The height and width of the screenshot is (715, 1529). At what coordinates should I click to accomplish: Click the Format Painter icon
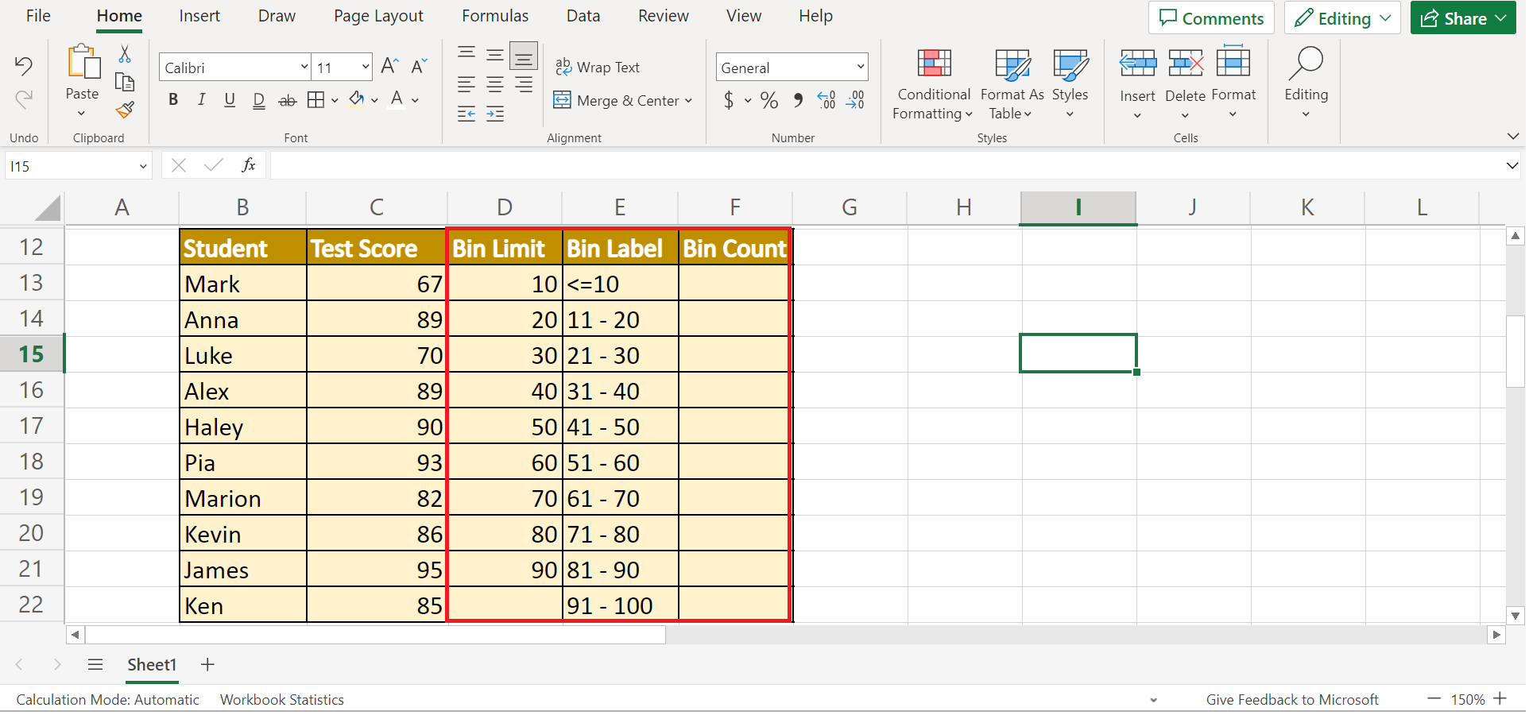[125, 110]
